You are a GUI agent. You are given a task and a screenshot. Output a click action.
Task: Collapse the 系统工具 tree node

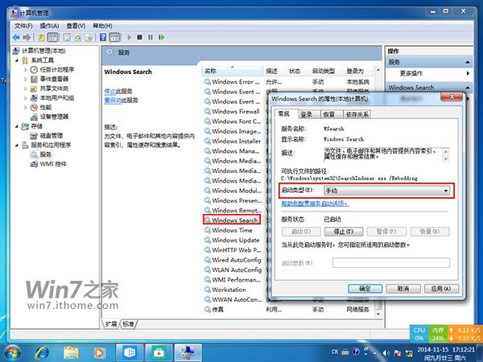click(x=18, y=60)
